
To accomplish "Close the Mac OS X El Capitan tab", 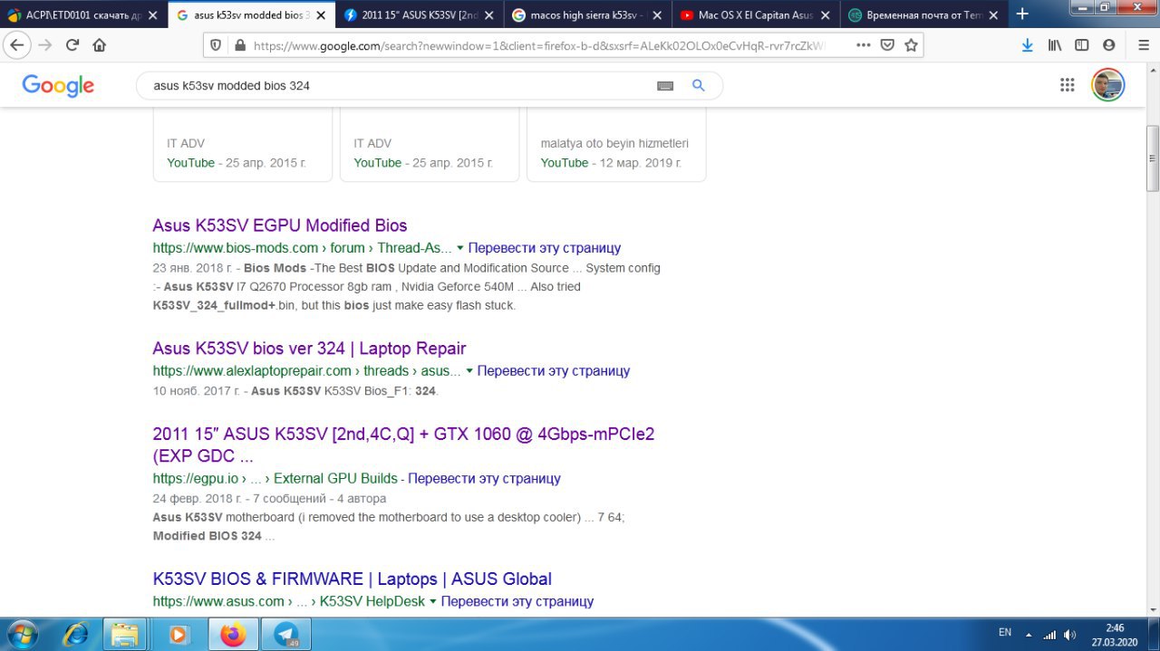I will coord(825,14).
